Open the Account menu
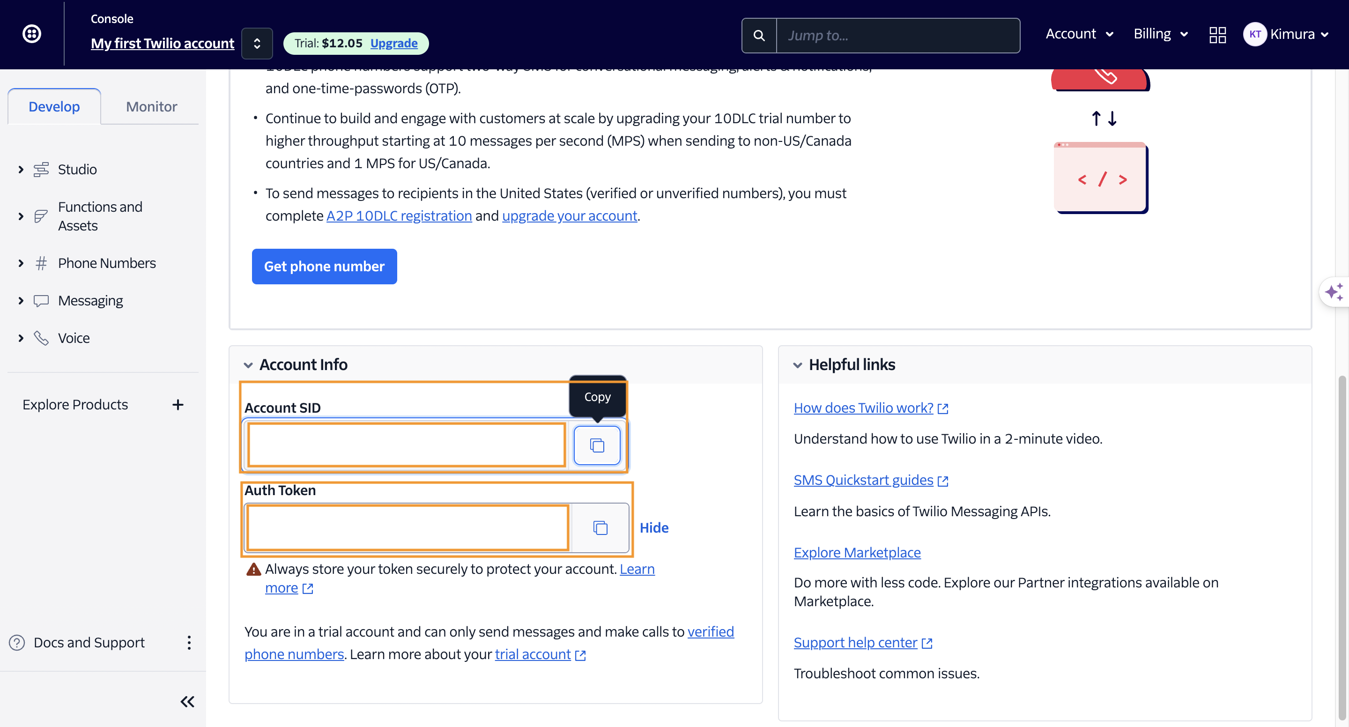The height and width of the screenshot is (727, 1349). pos(1079,34)
